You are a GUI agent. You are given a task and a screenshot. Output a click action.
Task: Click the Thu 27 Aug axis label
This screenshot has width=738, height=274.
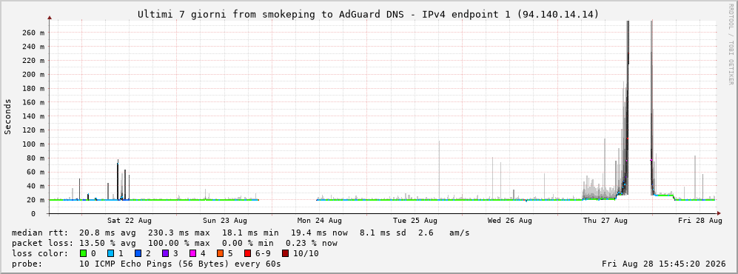[606, 221]
